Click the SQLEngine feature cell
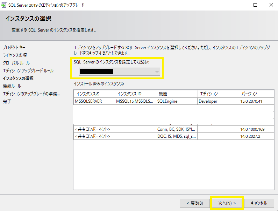Screen dimensions: 278x211 coord(177,101)
